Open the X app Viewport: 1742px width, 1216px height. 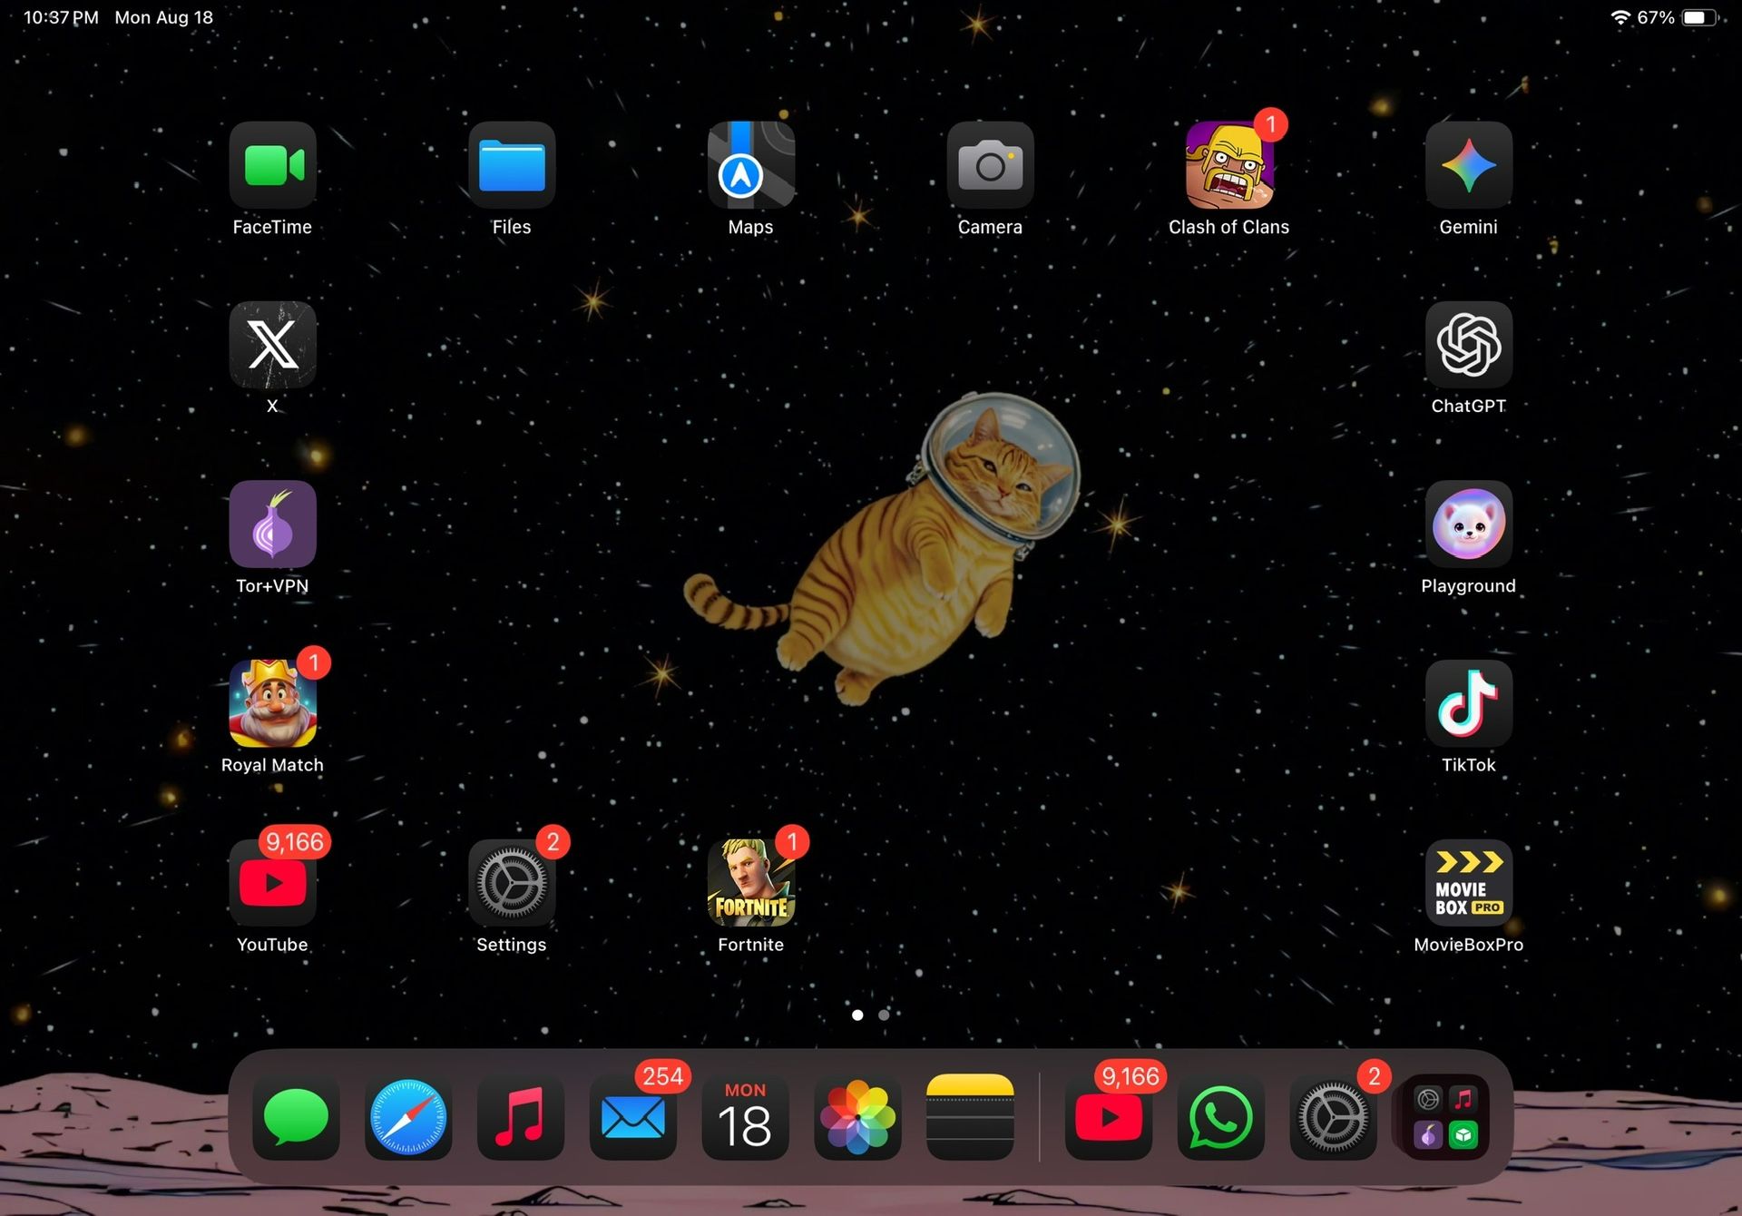pos(272,345)
